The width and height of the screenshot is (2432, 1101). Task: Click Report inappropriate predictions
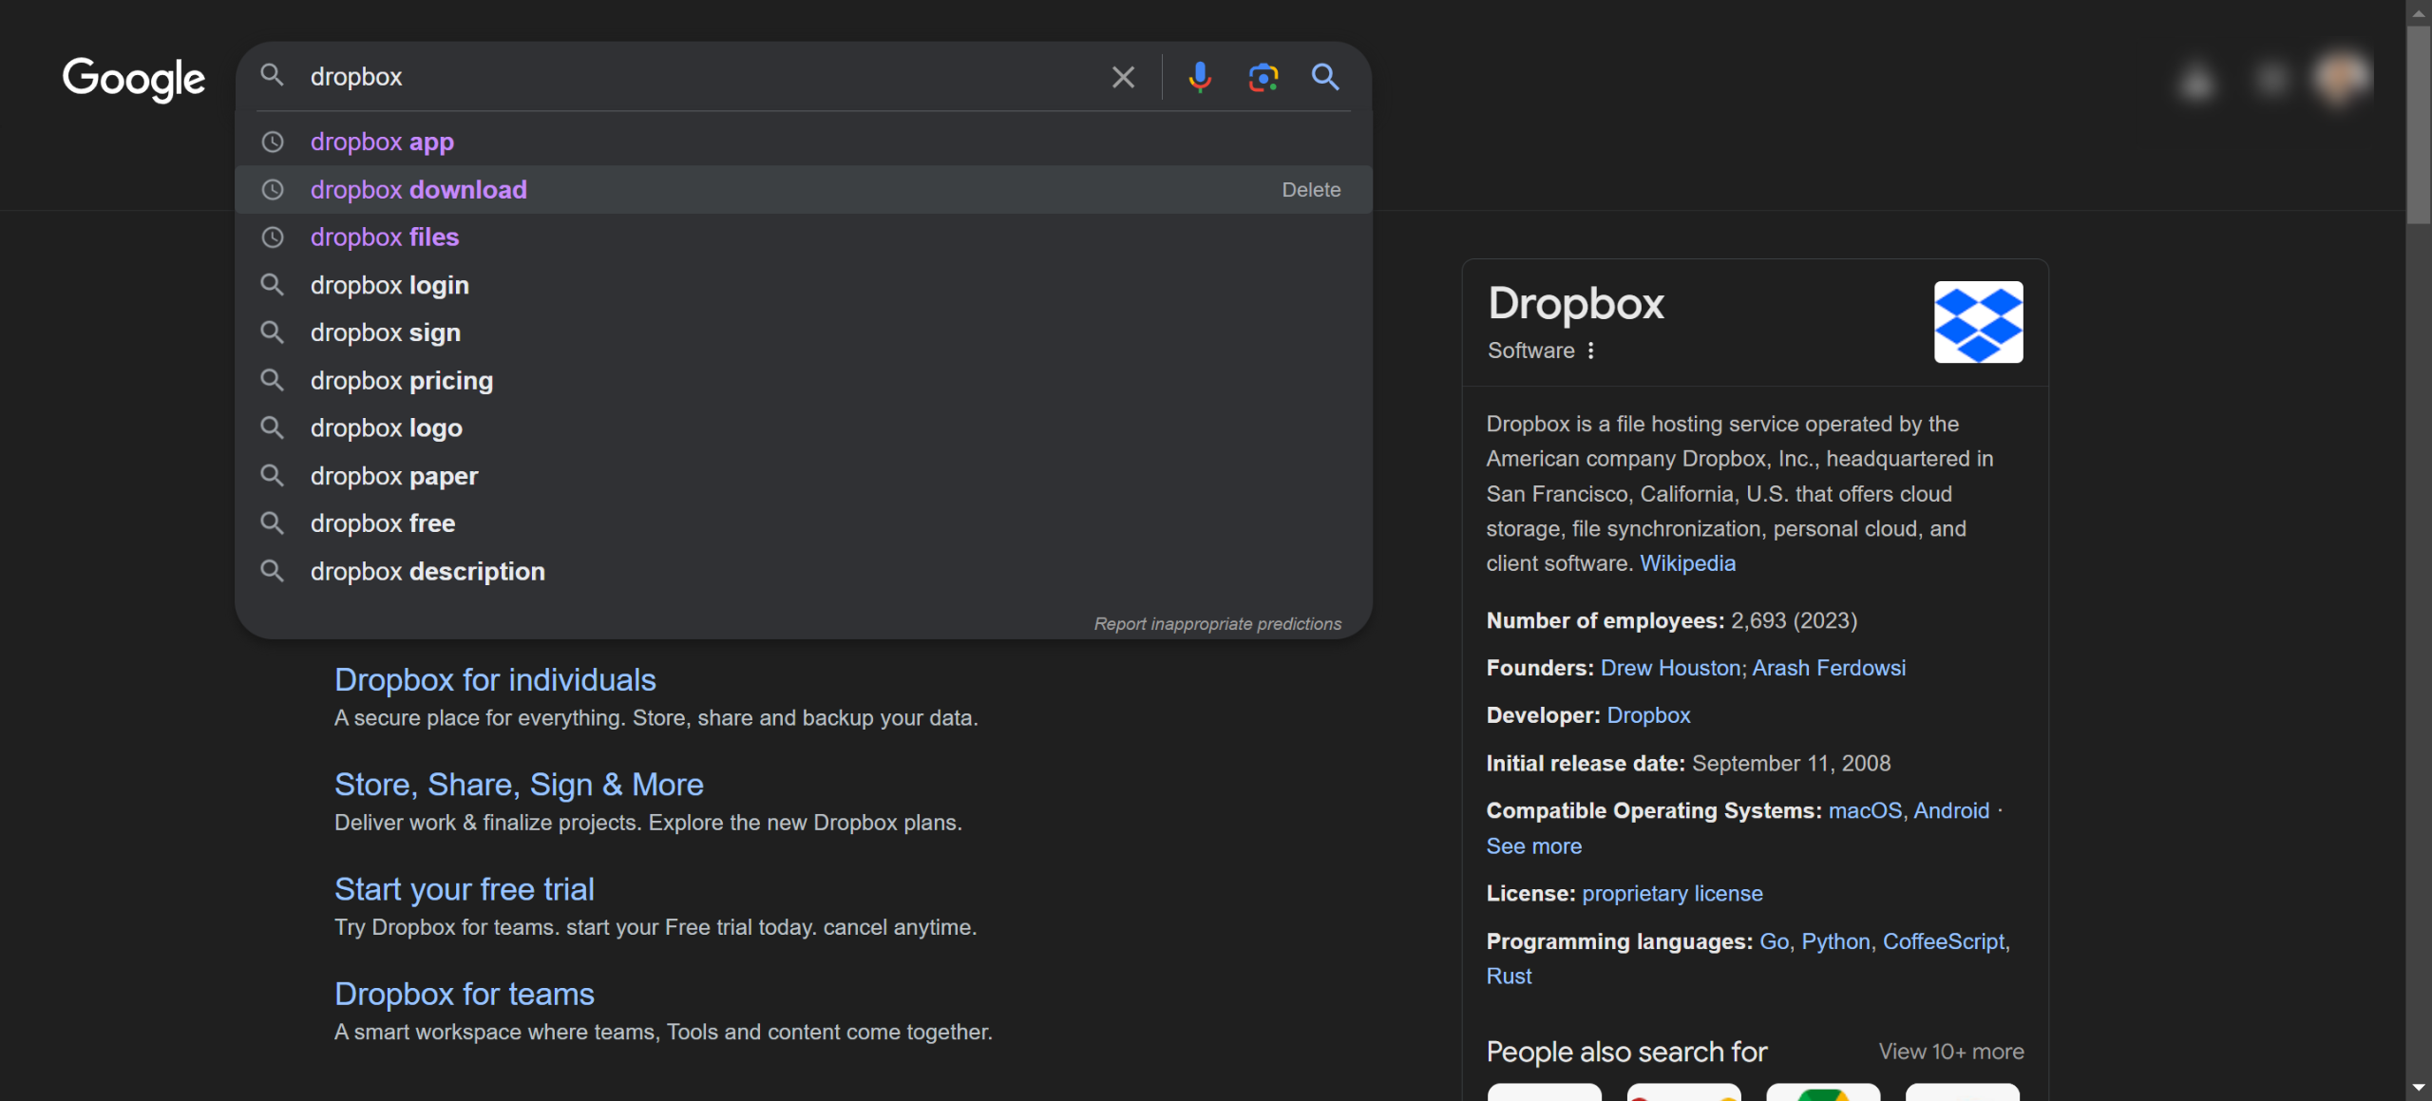pos(1217,624)
